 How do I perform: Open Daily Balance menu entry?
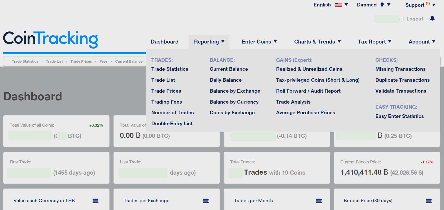[x=226, y=80]
